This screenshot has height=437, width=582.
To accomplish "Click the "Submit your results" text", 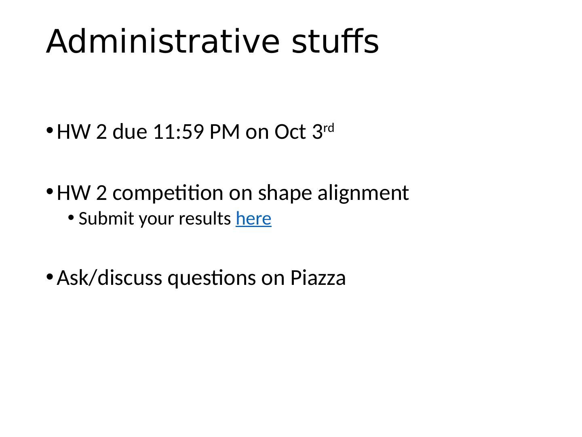I will point(154,219).
